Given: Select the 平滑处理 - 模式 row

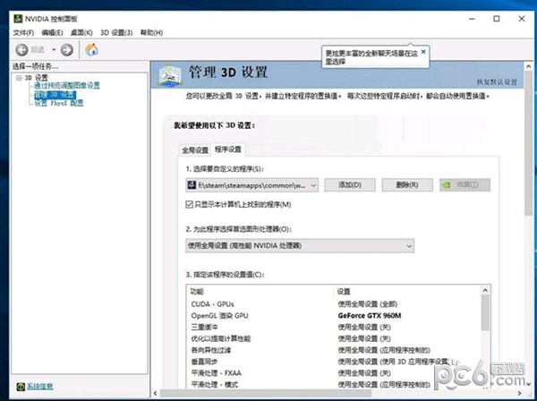Looking at the screenshot, I should 334,385.
